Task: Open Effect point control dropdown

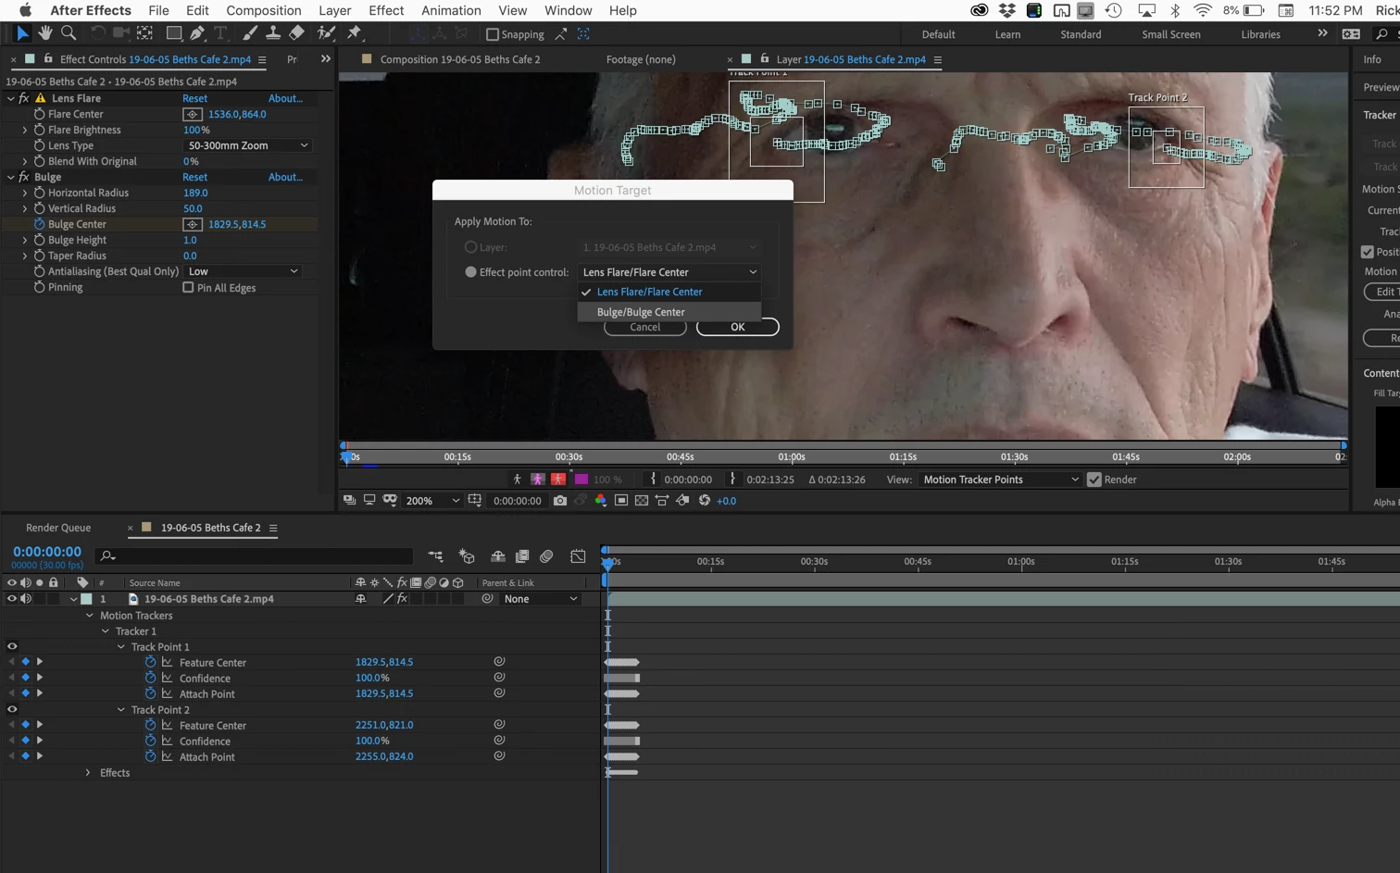Action: click(x=669, y=272)
